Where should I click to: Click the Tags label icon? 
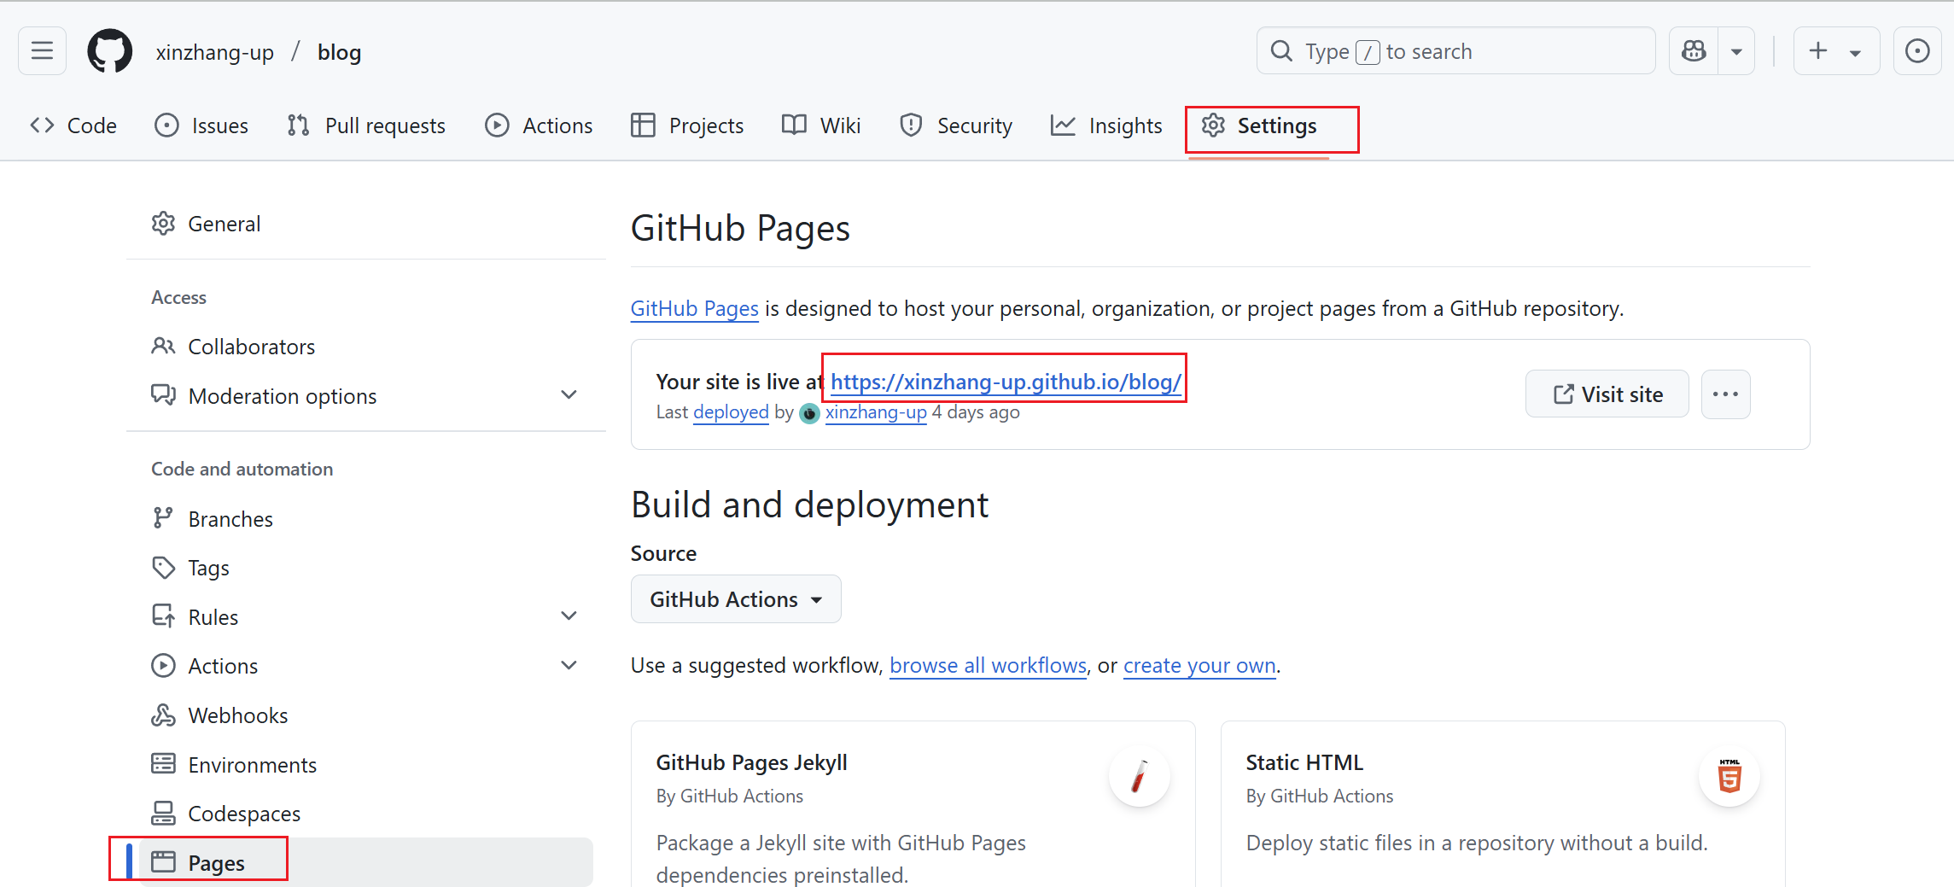click(163, 567)
